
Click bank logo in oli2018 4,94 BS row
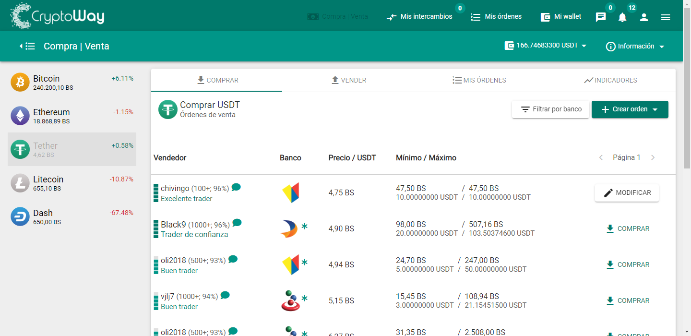[290, 264]
